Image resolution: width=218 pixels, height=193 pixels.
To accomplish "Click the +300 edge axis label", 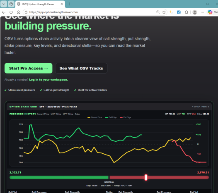I will click(x=198, y=124).
